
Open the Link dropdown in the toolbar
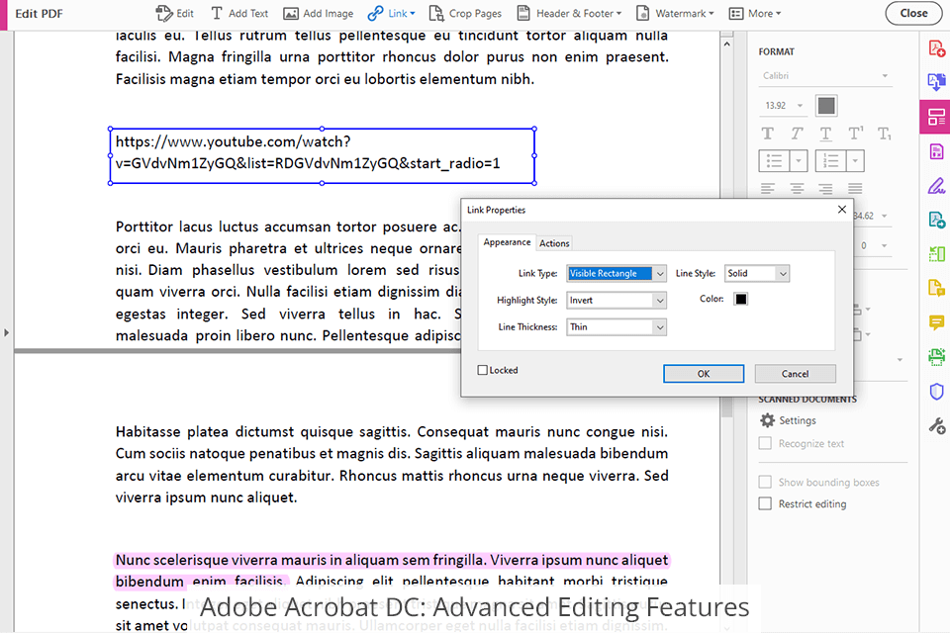click(392, 13)
